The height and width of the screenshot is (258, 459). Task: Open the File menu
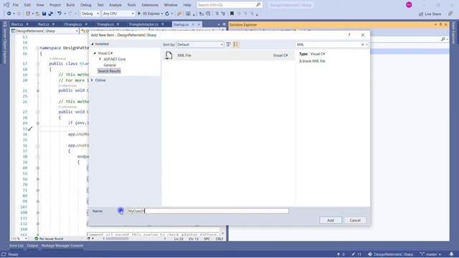click(16, 5)
